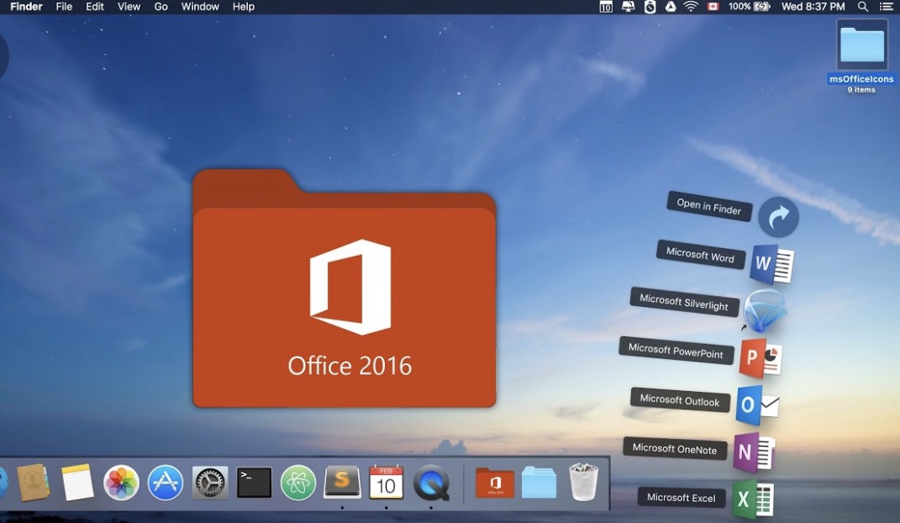Launch Atom editor from the Dock
Viewport: 900px width, 523px height.
pyautogui.click(x=297, y=482)
